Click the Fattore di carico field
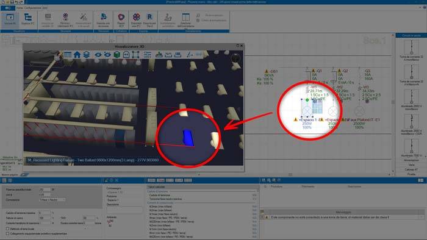Image resolution: width=427 pixels, height=240 pixels. click(45, 218)
